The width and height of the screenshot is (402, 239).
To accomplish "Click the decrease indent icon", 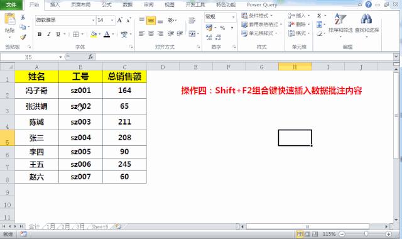I will (171, 33).
